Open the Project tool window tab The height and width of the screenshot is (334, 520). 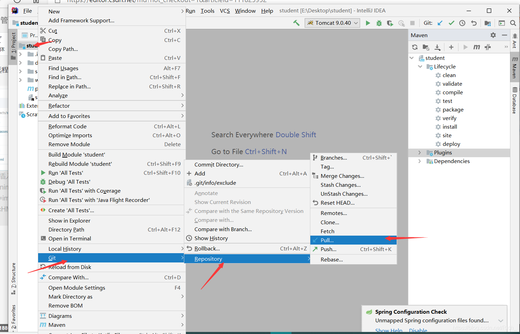pyautogui.click(x=13, y=46)
